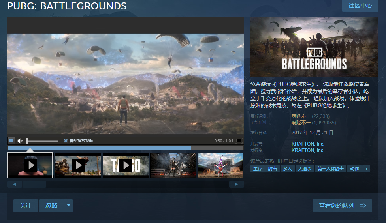This screenshot has height=223, width=386.
Task: Adjust the video volume slider
Action: 42,141
